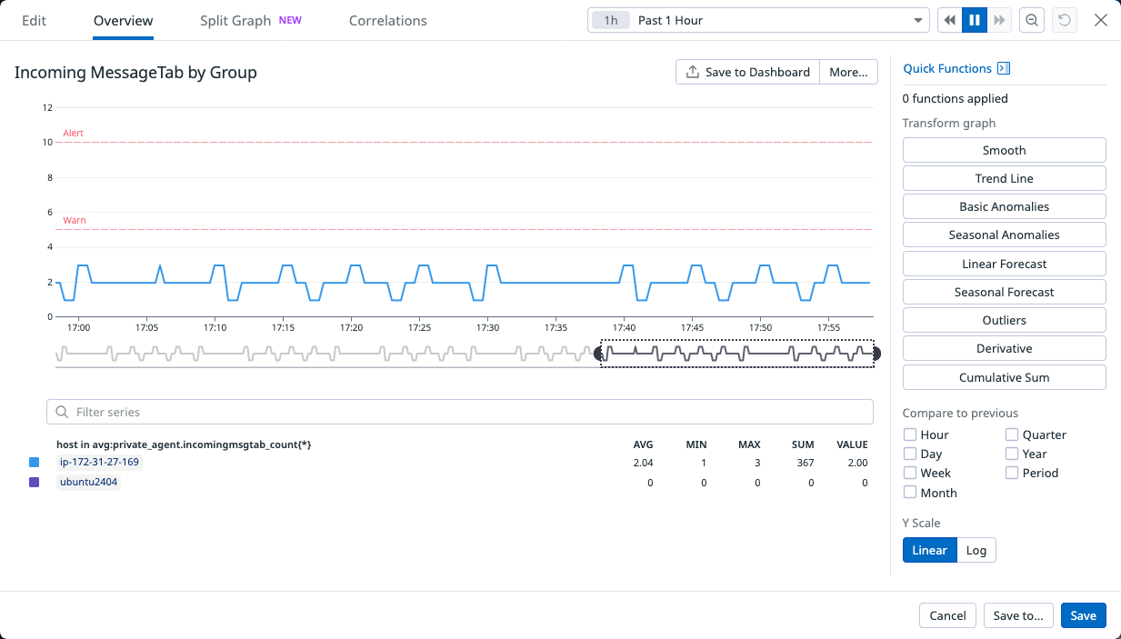Go to the Correlations tab

387,20
